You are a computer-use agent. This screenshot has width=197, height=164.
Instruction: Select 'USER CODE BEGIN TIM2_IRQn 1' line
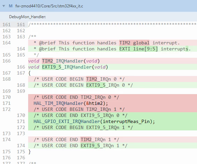113,109
